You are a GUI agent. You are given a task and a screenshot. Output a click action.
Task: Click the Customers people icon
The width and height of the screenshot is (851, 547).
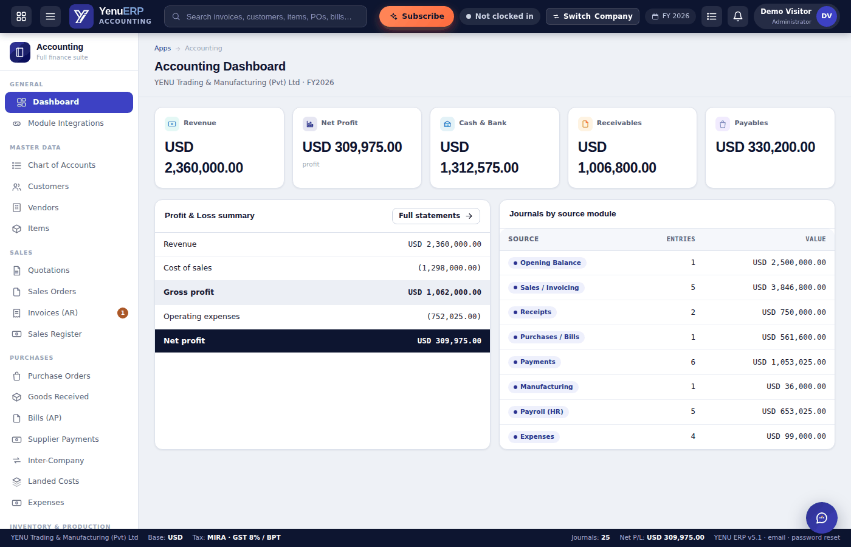[17, 187]
